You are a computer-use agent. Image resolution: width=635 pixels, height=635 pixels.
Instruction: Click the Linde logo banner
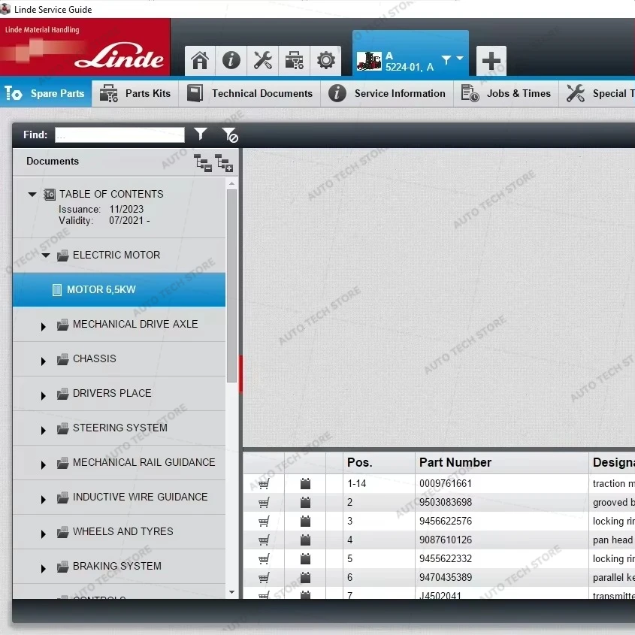click(85, 47)
